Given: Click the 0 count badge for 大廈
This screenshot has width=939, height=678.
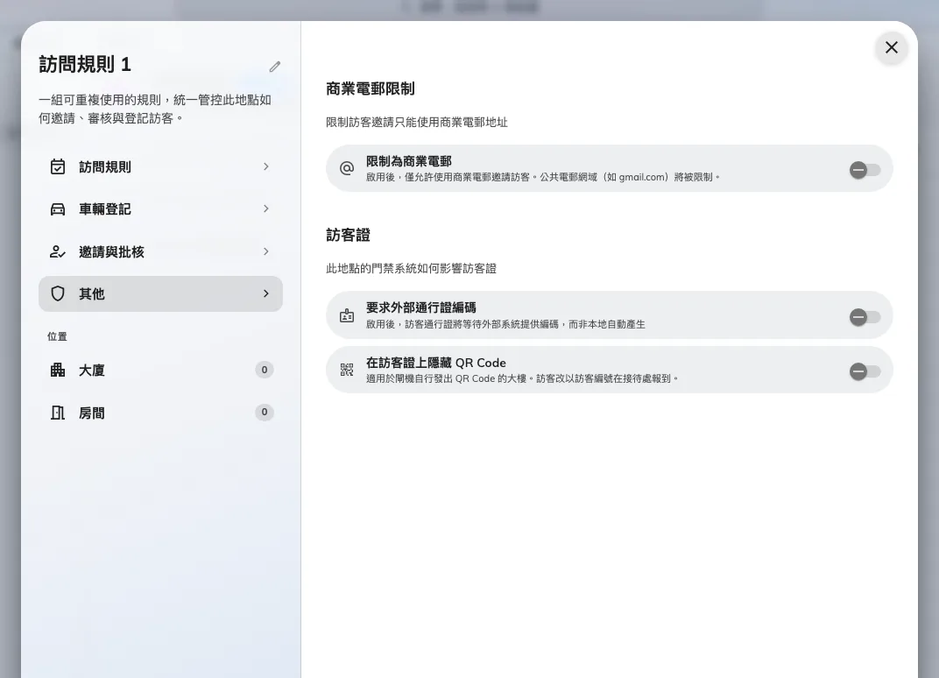Looking at the screenshot, I should [265, 370].
